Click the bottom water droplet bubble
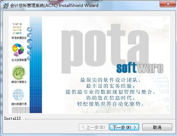This screenshot has height=136, width=177. pyautogui.click(x=29, y=58)
